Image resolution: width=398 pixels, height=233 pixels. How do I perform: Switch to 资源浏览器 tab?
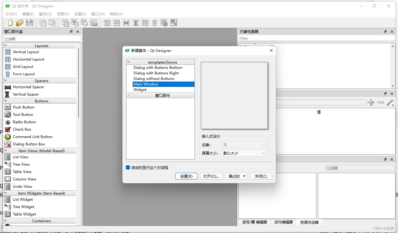[x=309, y=222]
